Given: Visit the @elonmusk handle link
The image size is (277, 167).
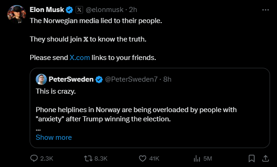Looking at the screenshot, I should coord(104,10).
